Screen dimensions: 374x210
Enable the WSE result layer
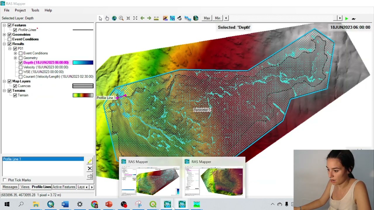click(x=21, y=72)
